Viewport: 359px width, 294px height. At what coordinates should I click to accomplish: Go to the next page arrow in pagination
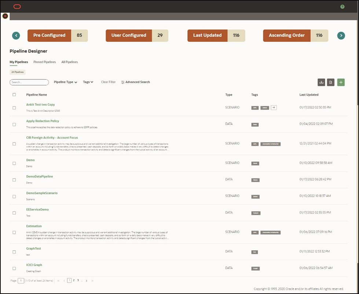[86, 281]
